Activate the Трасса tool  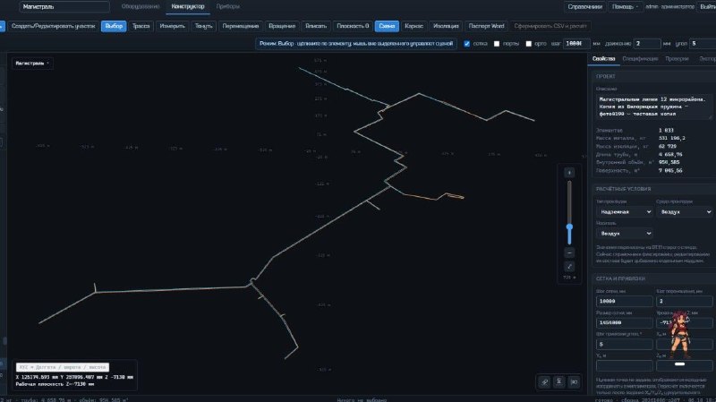coord(141,26)
